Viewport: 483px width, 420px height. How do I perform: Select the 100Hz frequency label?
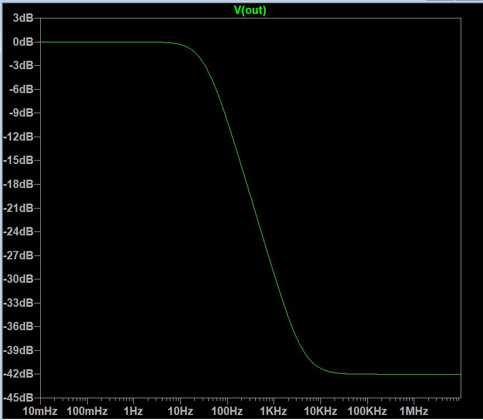[x=227, y=411]
